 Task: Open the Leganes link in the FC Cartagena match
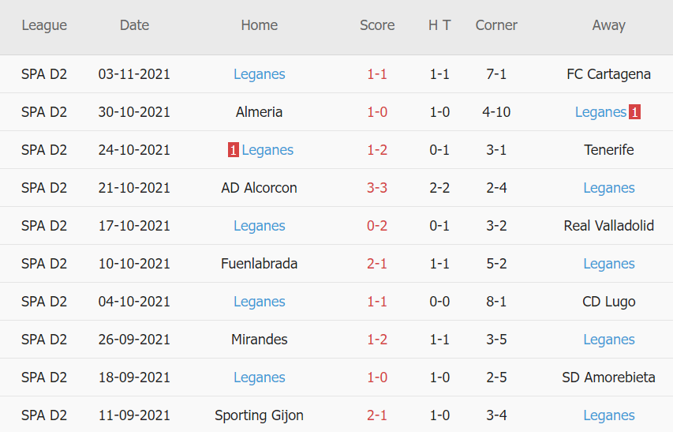click(260, 74)
